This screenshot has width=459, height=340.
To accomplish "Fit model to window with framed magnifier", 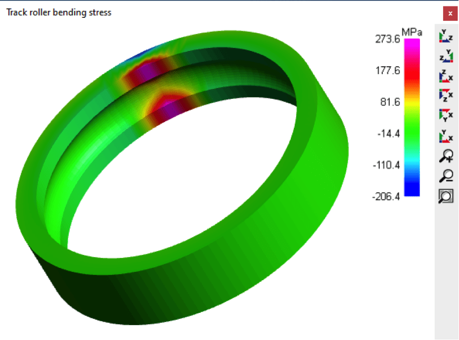I will pyautogui.click(x=446, y=196).
